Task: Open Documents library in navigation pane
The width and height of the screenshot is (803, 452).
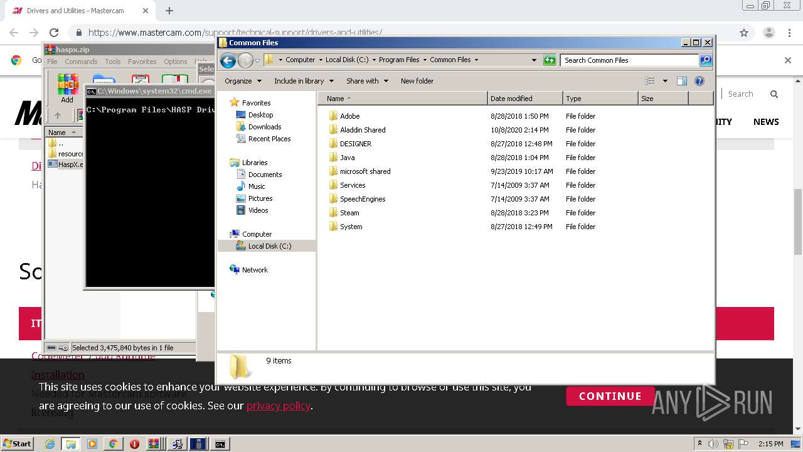Action: click(265, 175)
